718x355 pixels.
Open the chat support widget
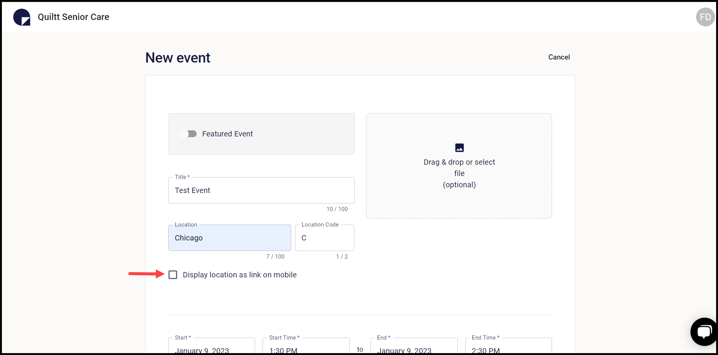click(704, 332)
